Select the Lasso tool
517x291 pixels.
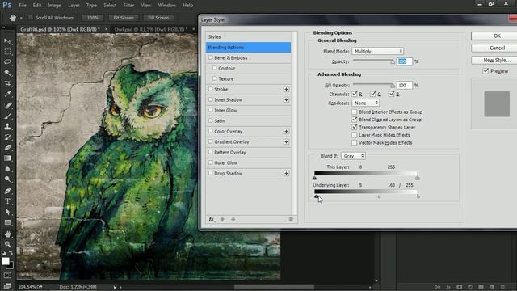click(x=7, y=62)
